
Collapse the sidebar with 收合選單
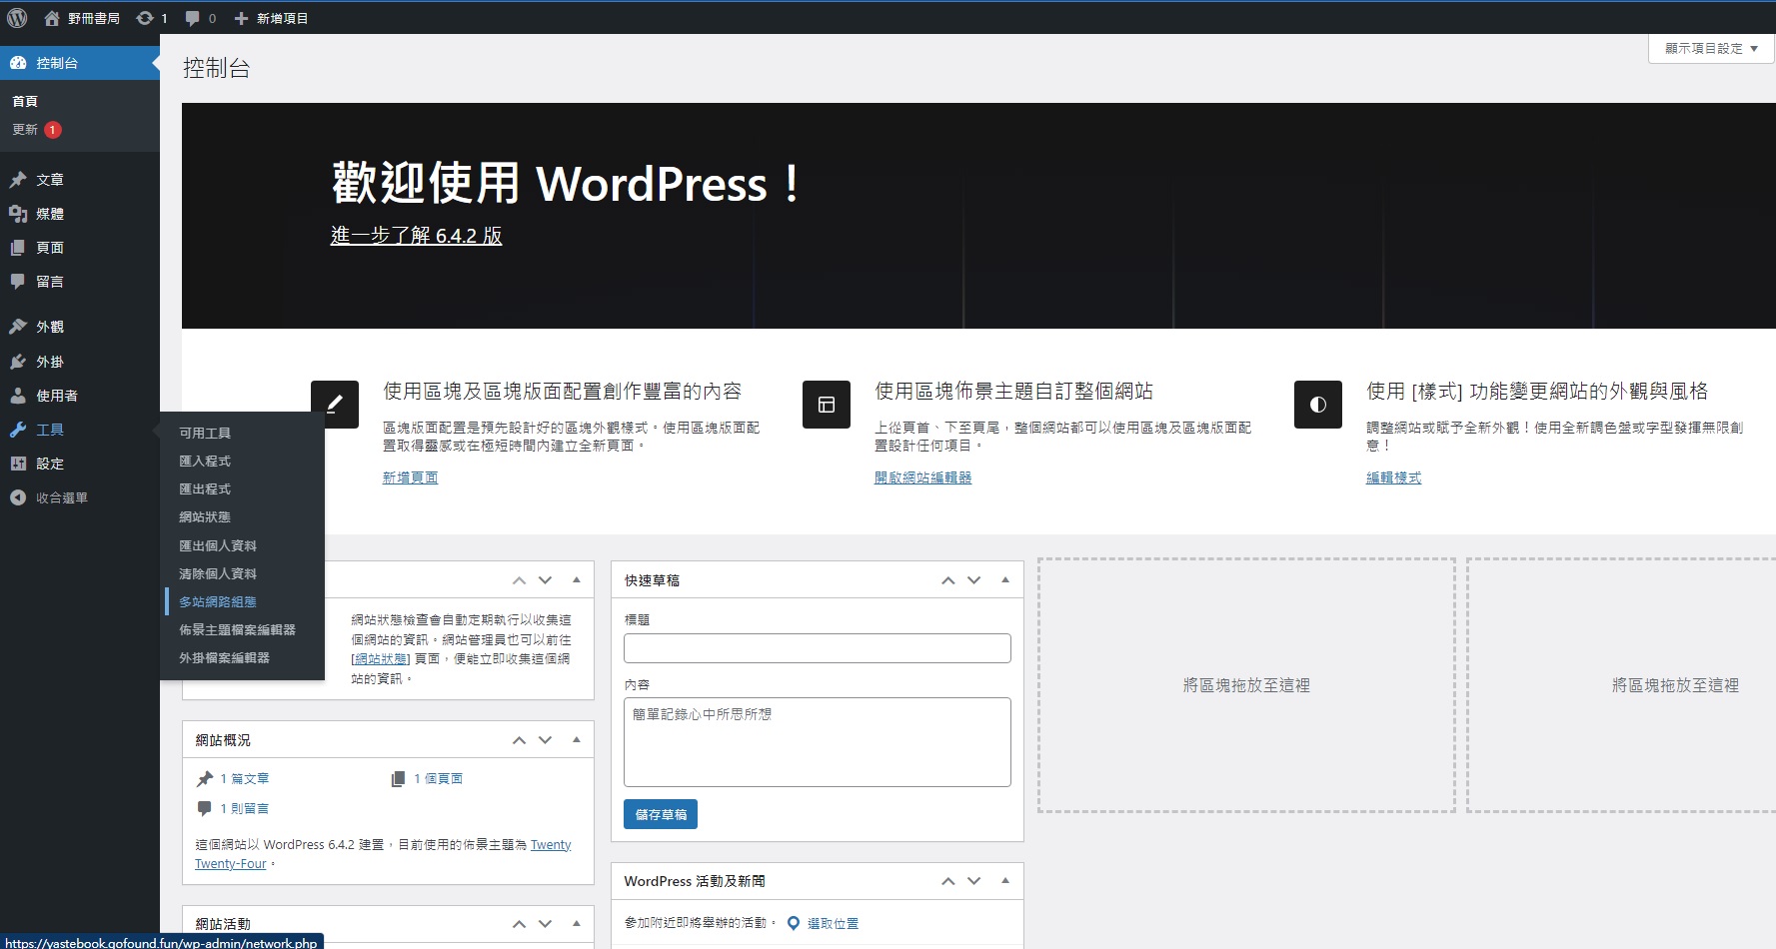point(61,497)
